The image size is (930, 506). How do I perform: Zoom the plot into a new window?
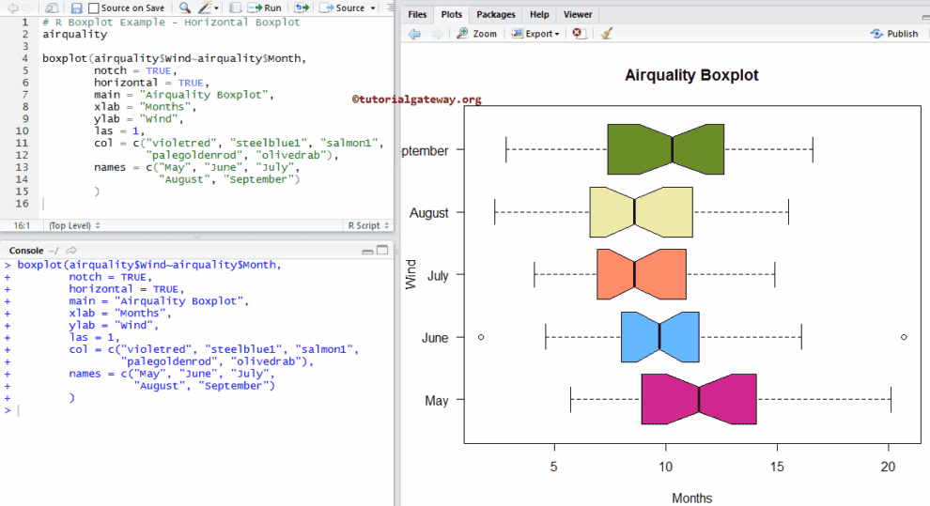pos(477,34)
